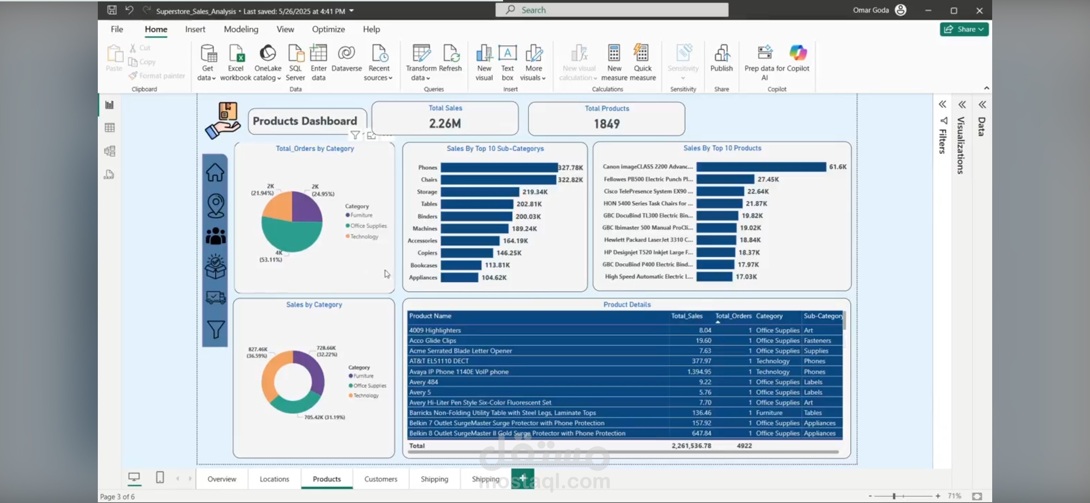Click the fit to page button

pos(977,496)
